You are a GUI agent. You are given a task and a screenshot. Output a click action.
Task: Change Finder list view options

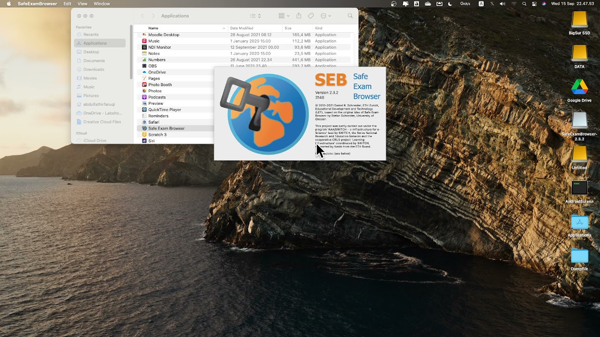[x=255, y=16]
